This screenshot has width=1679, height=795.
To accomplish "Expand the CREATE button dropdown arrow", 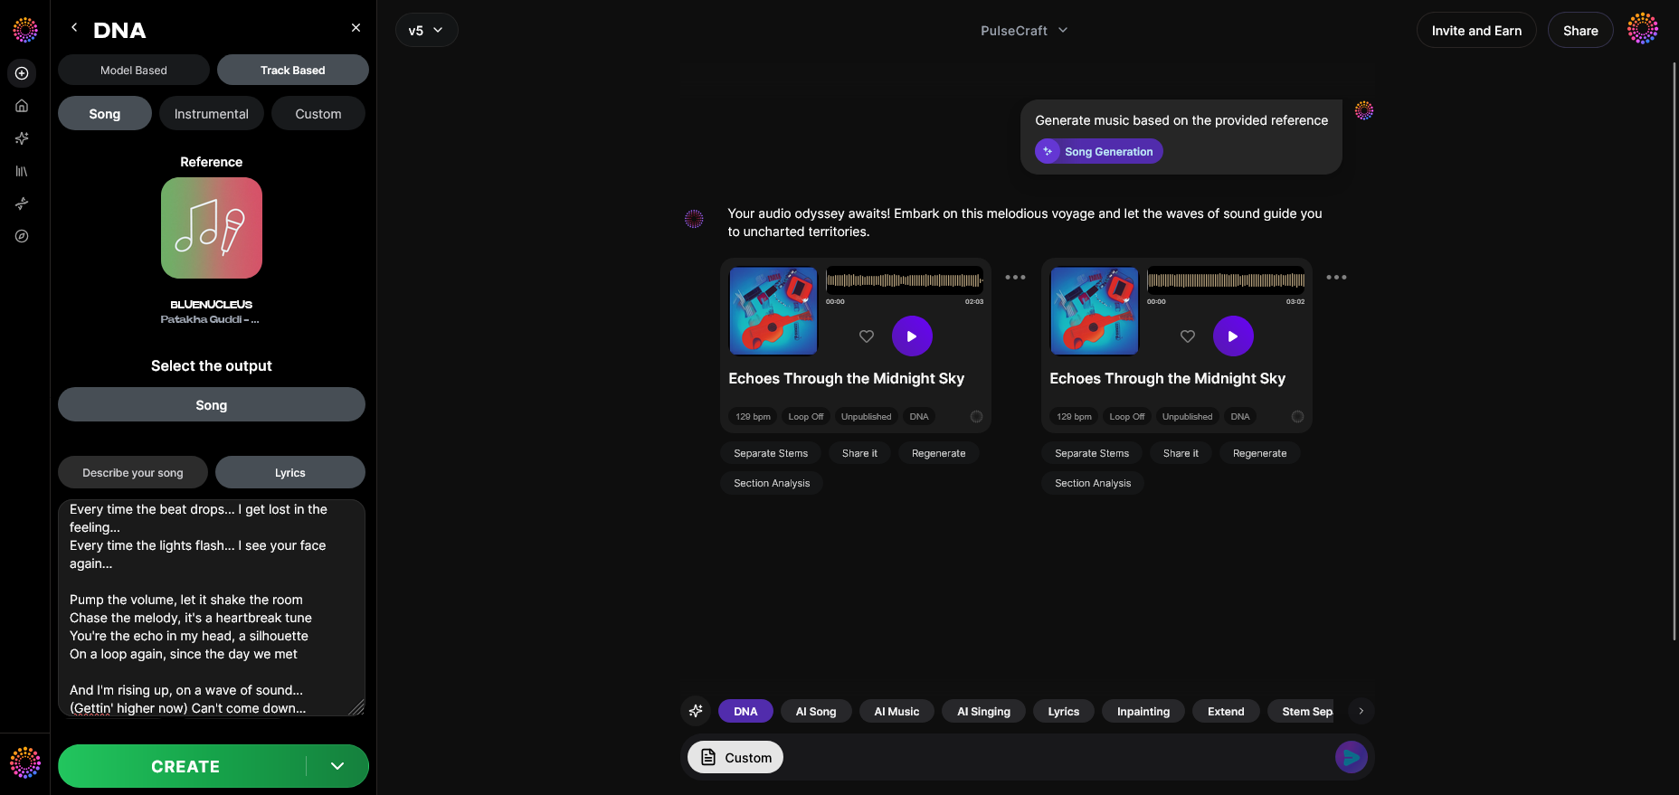I will [x=337, y=766].
